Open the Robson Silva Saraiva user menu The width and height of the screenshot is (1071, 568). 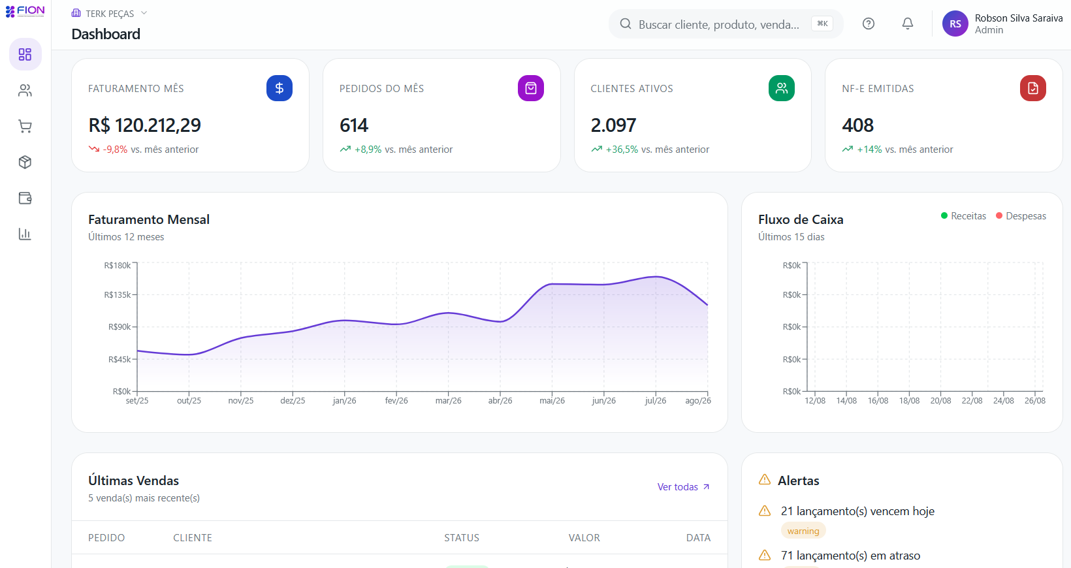point(1002,24)
